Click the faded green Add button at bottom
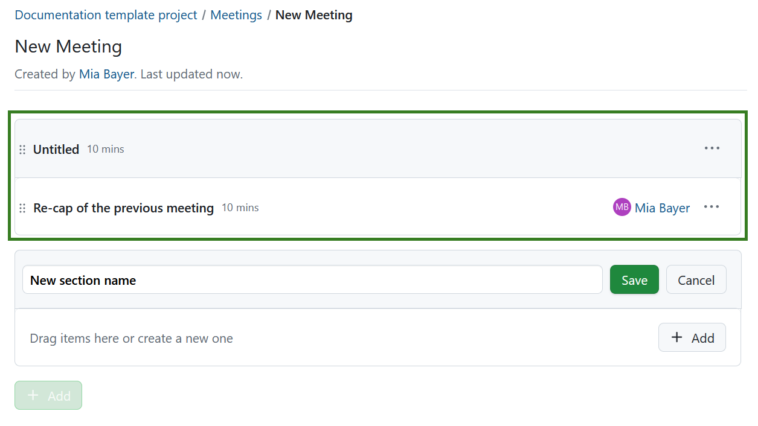 pos(48,396)
